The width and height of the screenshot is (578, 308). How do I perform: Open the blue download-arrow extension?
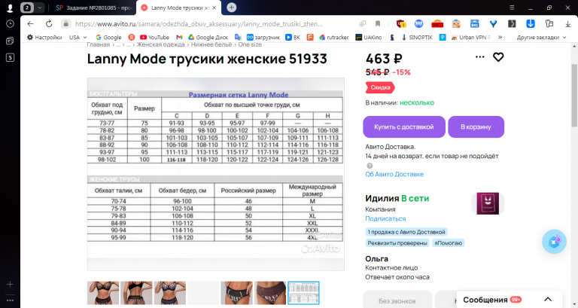[x=531, y=24]
